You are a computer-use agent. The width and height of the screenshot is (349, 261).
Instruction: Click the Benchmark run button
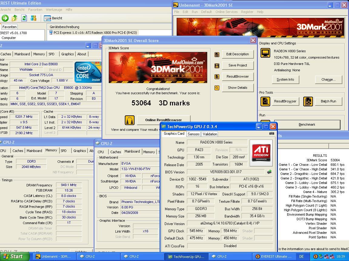pos(307,124)
